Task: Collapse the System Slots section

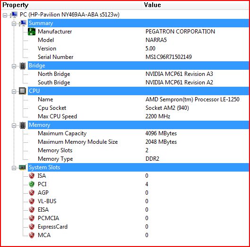Action: (x=14, y=168)
